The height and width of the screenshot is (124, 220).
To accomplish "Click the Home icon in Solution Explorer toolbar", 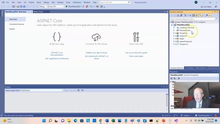I will pos(178,15).
